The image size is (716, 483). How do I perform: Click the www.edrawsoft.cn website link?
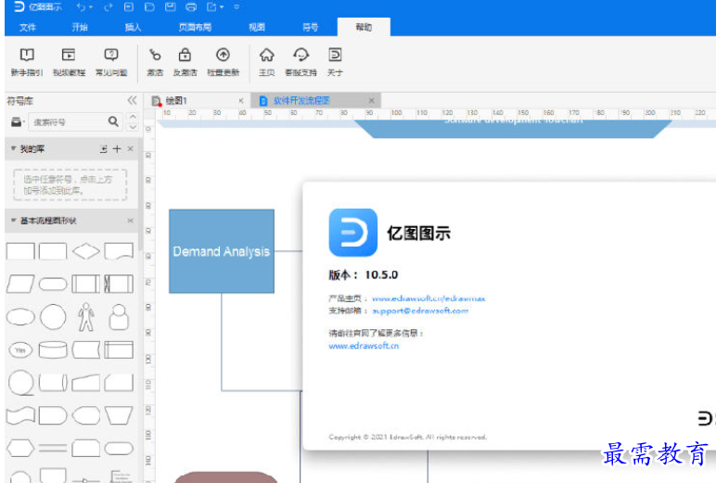click(364, 346)
